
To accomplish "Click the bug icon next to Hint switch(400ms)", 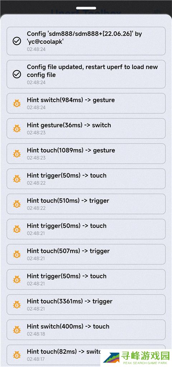I will point(16,330).
